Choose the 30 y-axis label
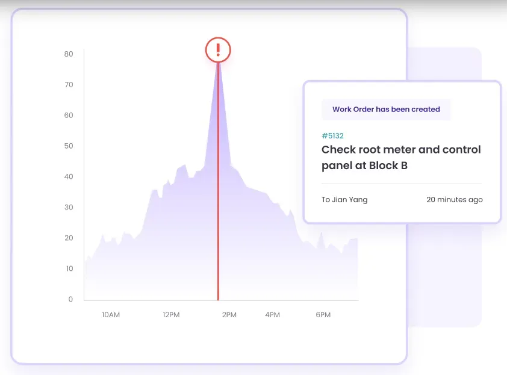The image size is (507, 375). [x=69, y=208]
